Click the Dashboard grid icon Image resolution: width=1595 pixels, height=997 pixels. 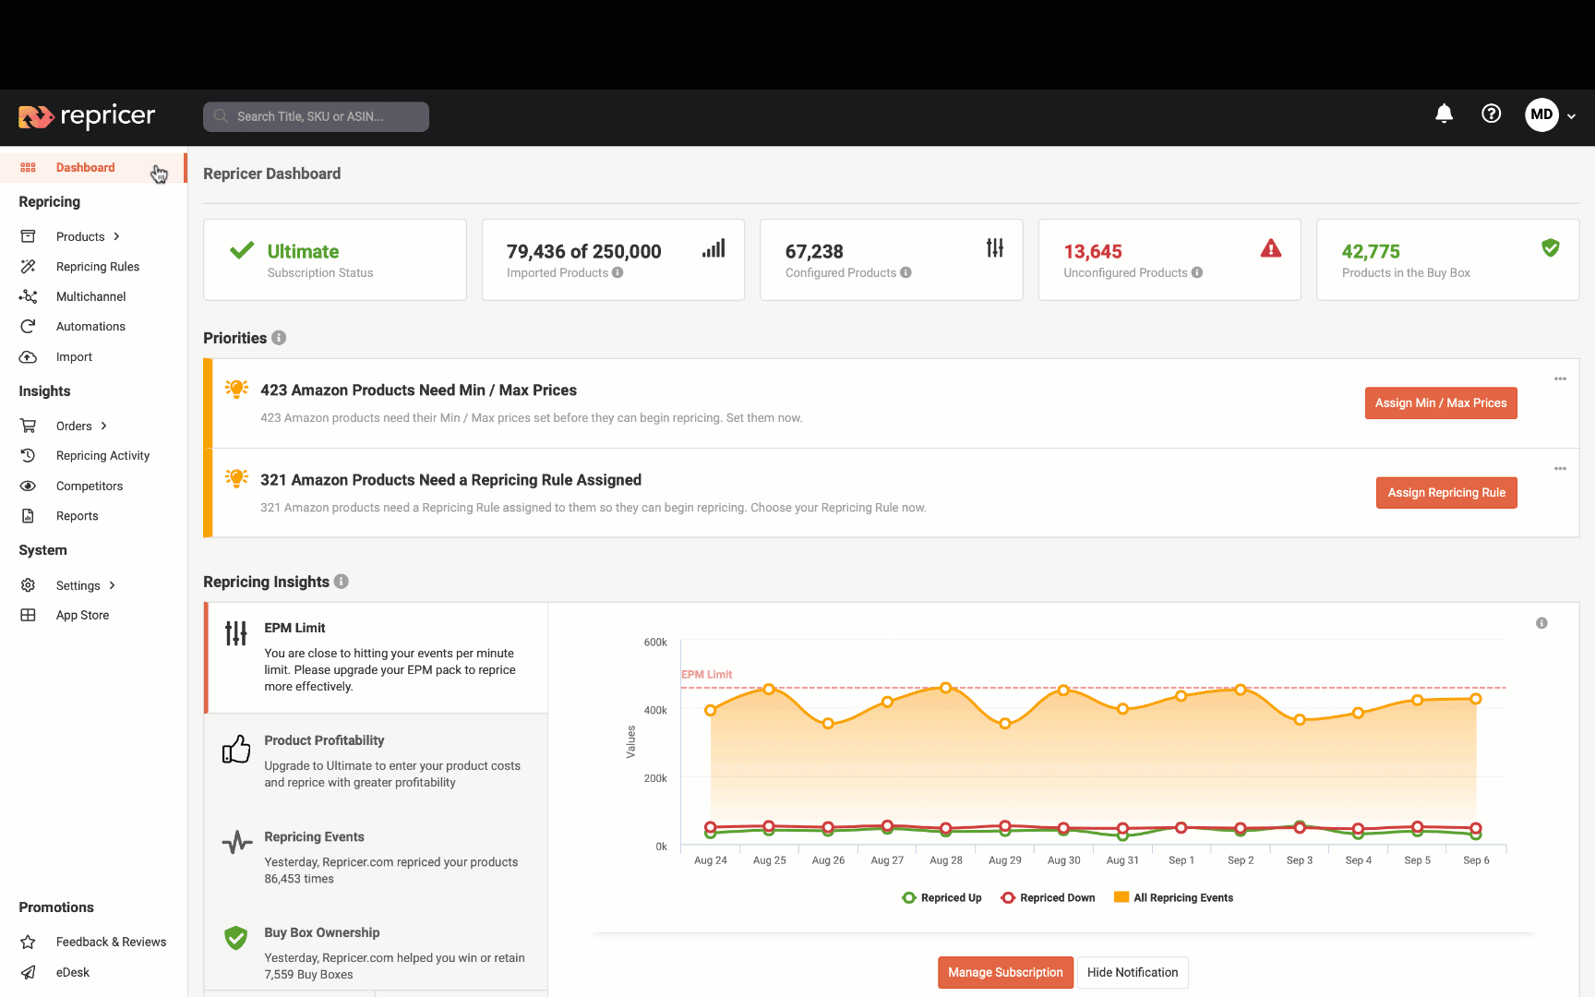click(x=28, y=167)
